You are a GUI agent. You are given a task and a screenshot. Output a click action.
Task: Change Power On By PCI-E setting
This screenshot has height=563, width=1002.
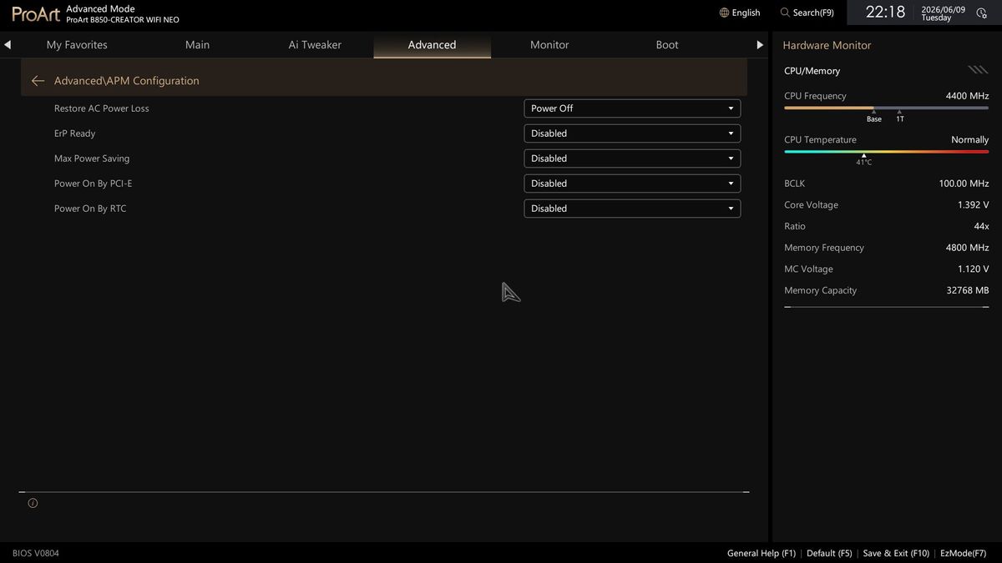click(632, 183)
